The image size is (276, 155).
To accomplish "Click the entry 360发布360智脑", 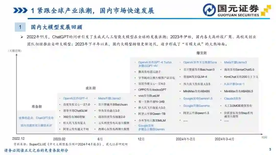I will coord(74,117).
